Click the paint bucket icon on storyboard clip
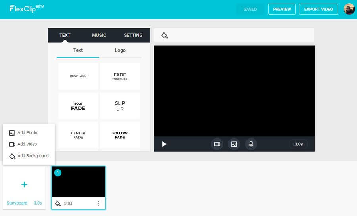 [x=58, y=203]
